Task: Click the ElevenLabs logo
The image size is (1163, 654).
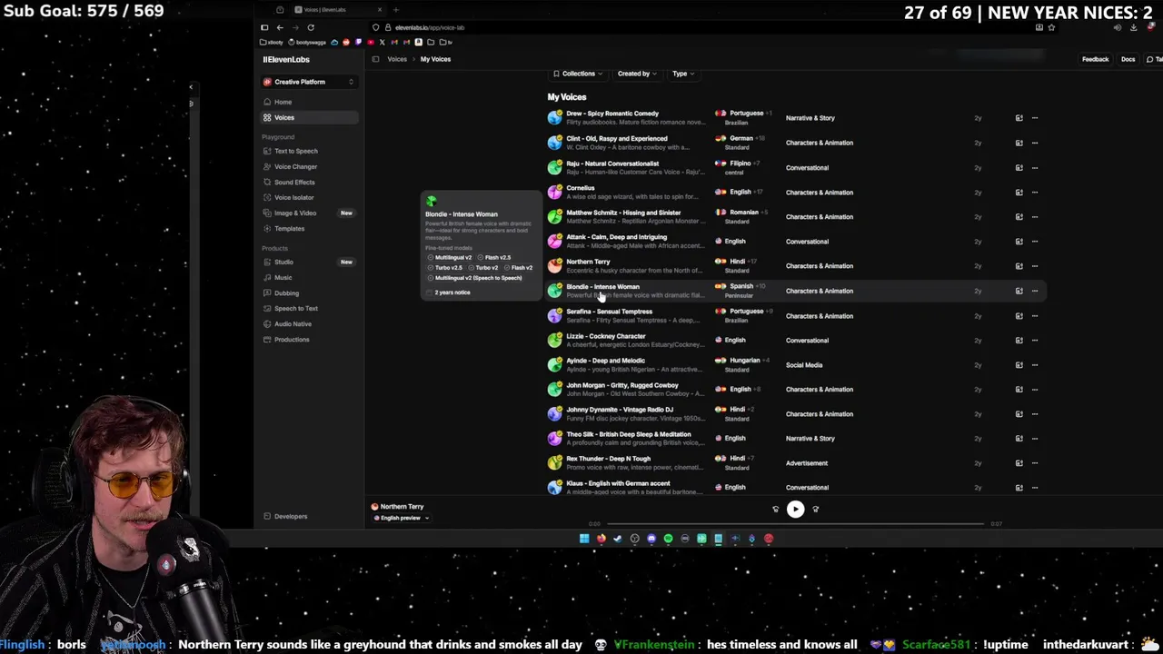Action: pos(286,59)
